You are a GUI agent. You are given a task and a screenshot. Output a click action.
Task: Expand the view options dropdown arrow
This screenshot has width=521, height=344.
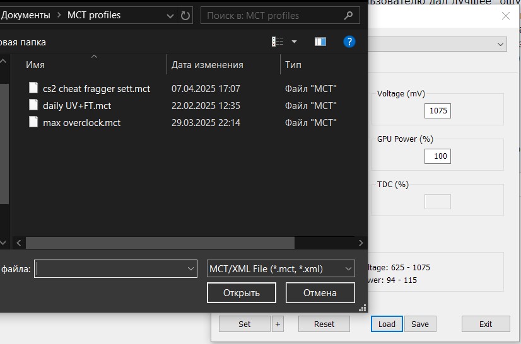[294, 42]
